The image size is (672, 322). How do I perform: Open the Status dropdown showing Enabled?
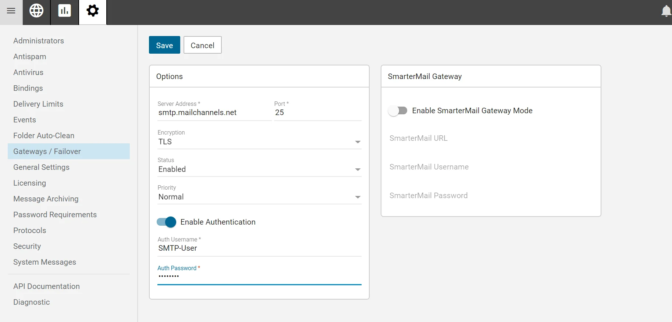(x=259, y=169)
